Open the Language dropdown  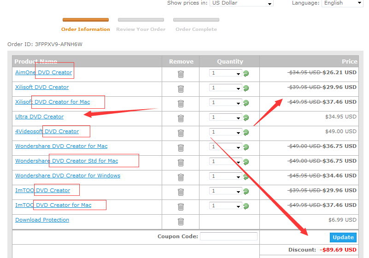[x=342, y=3]
